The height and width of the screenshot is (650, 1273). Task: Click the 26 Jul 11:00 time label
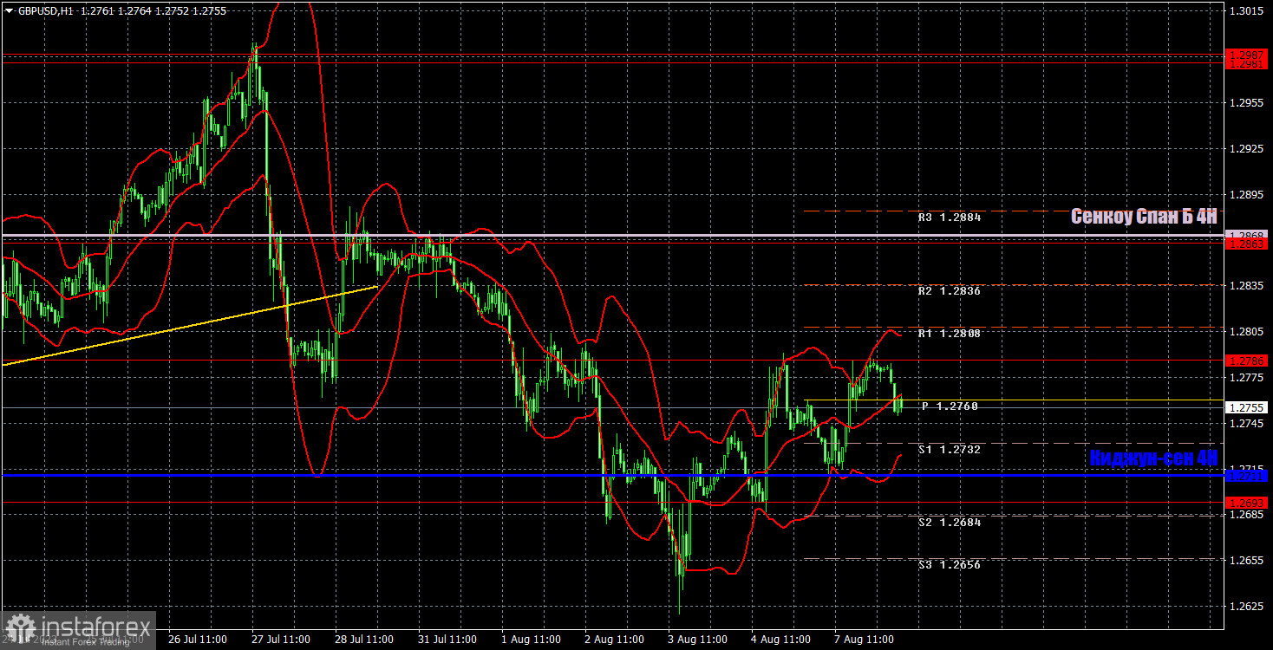click(x=197, y=640)
